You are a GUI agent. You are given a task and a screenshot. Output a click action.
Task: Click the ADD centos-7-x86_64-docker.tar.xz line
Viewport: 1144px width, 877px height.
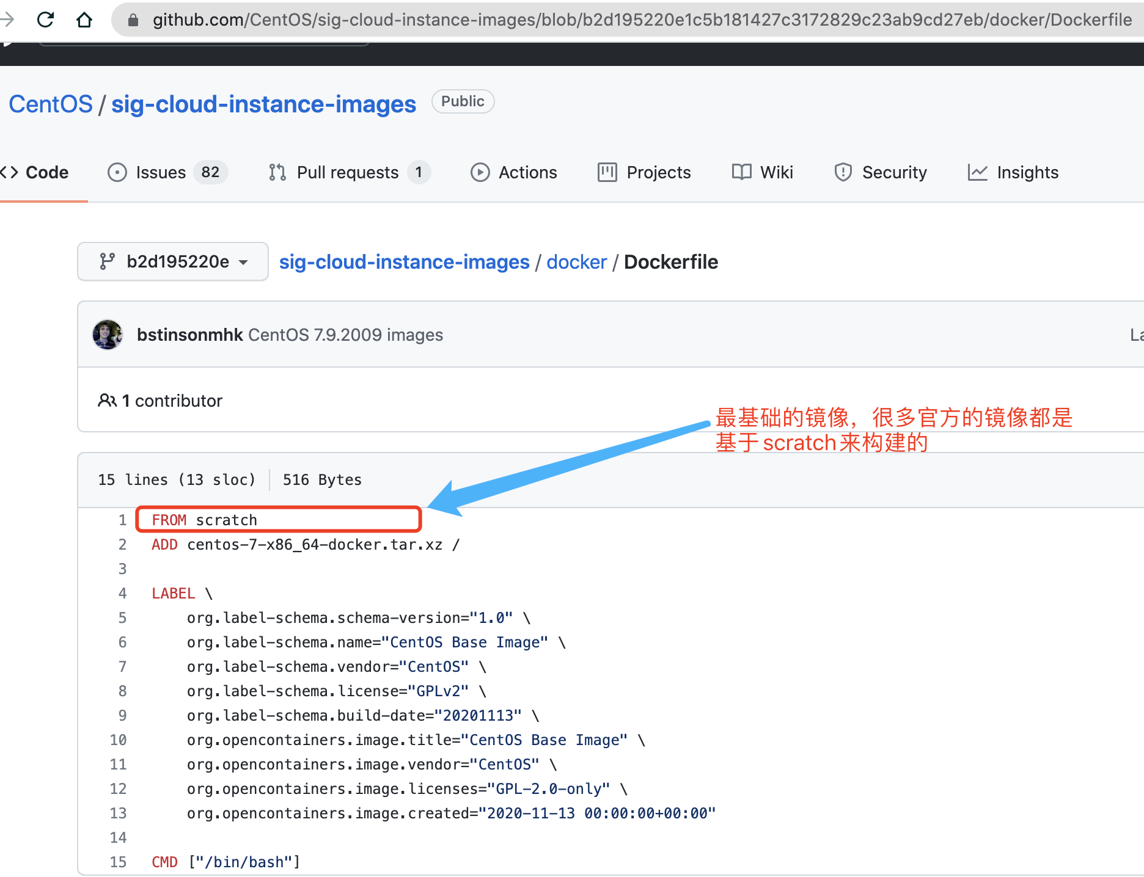[306, 544]
